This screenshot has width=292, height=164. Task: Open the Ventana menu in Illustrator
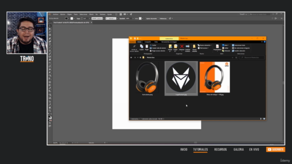coord(102,14)
